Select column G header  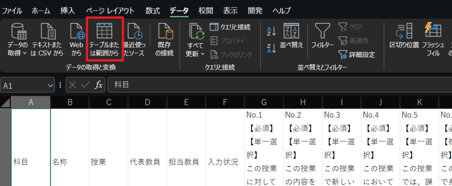point(264,102)
